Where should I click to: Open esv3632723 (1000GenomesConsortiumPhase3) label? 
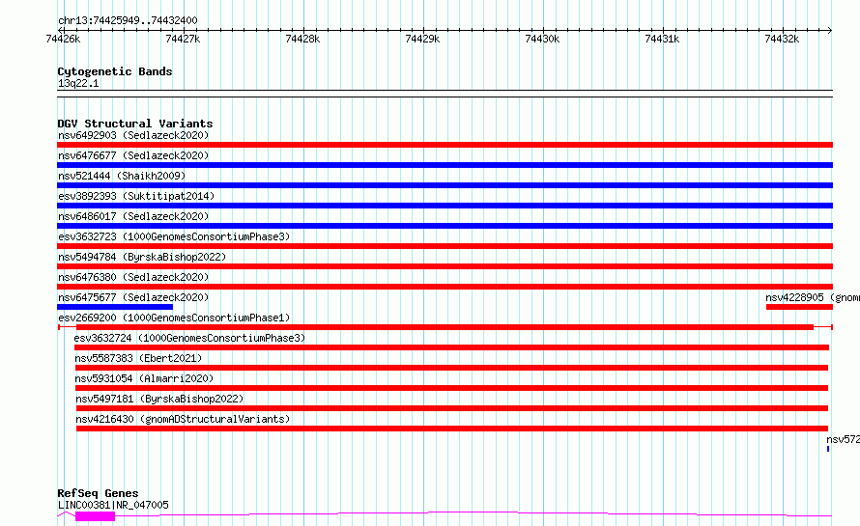point(174,236)
